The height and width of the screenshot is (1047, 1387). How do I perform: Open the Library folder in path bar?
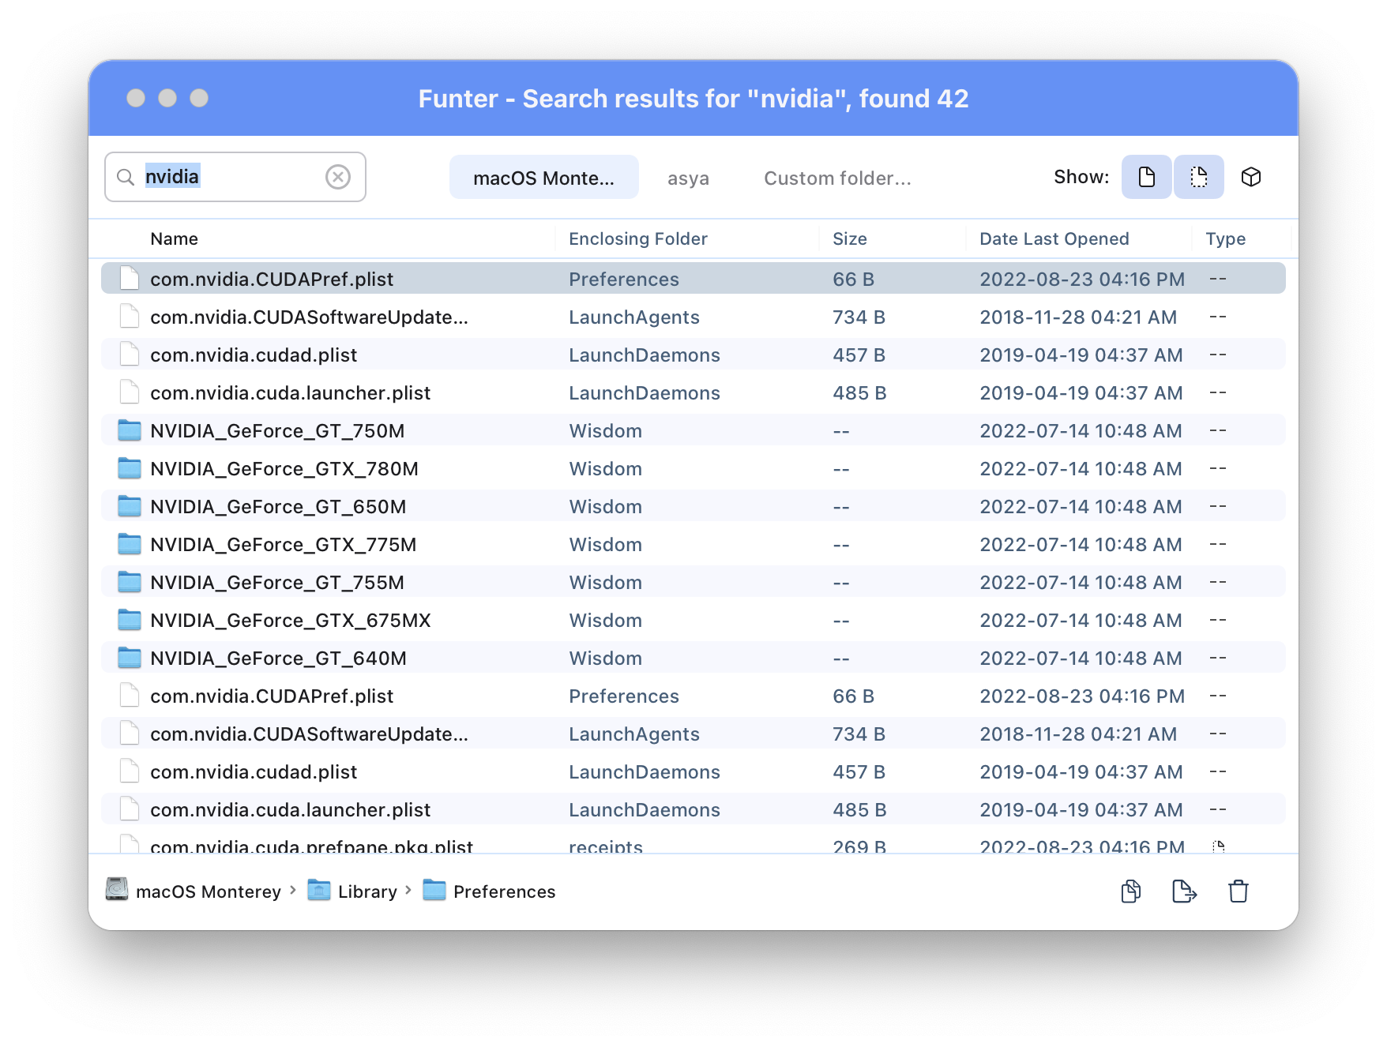[x=367, y=891]
